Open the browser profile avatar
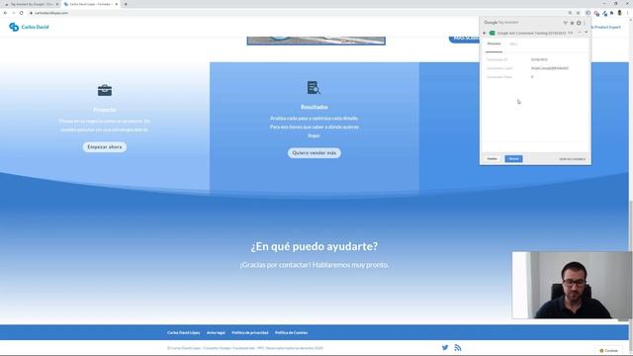633x356 pixels. 619,13
